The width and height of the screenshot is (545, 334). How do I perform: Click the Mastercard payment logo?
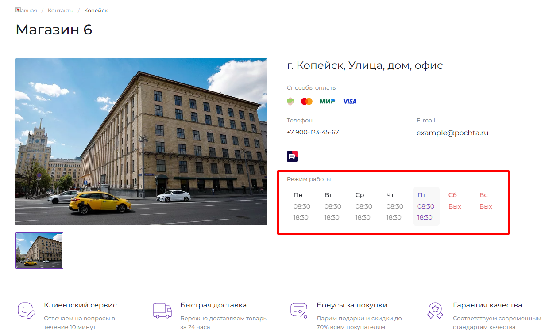(307, 102)
